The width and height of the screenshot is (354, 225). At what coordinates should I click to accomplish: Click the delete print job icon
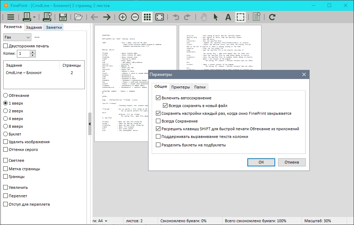pyautogui.click(x=47, y=17)
